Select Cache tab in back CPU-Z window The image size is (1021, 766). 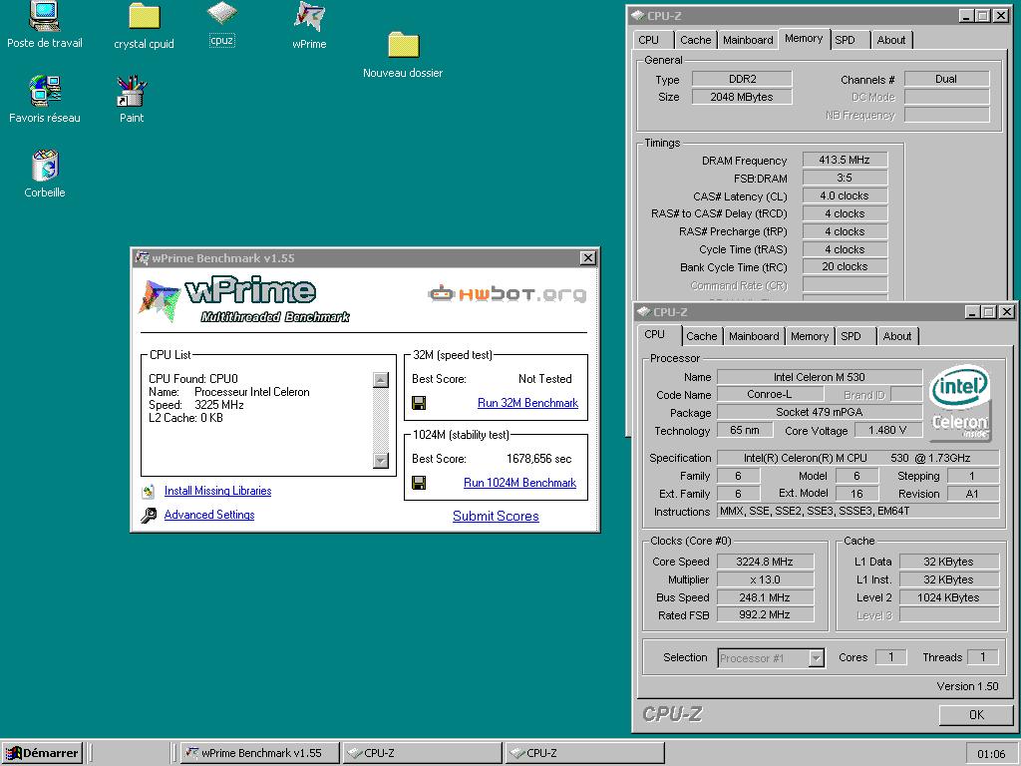(x=695, y=40)
